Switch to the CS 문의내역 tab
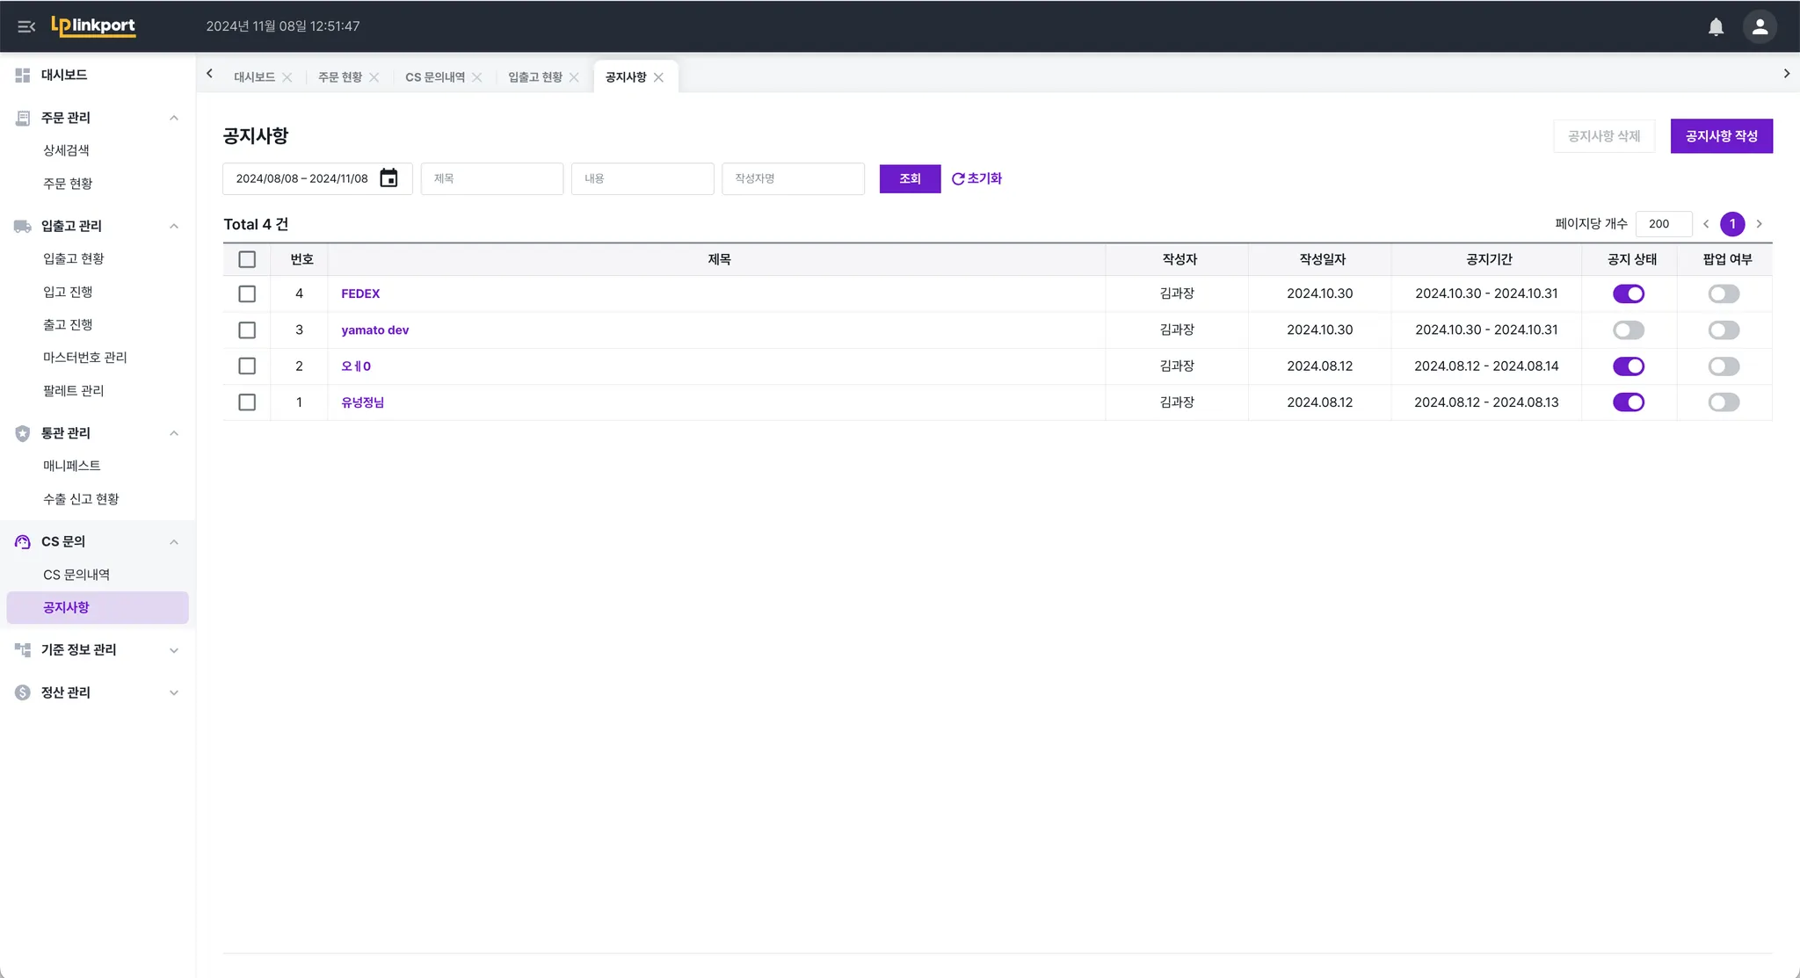 [435, 77]
